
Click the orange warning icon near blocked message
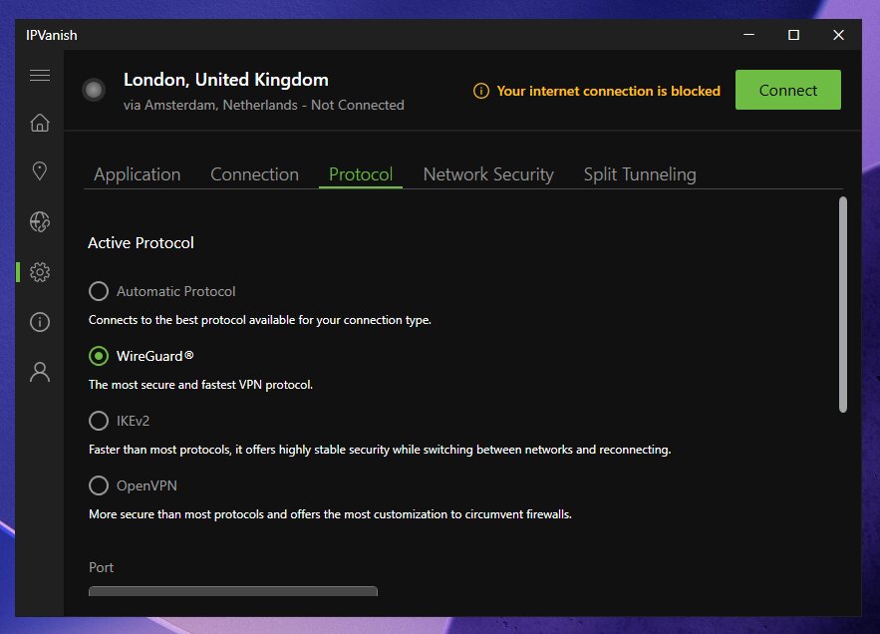[x=481, y=91]
